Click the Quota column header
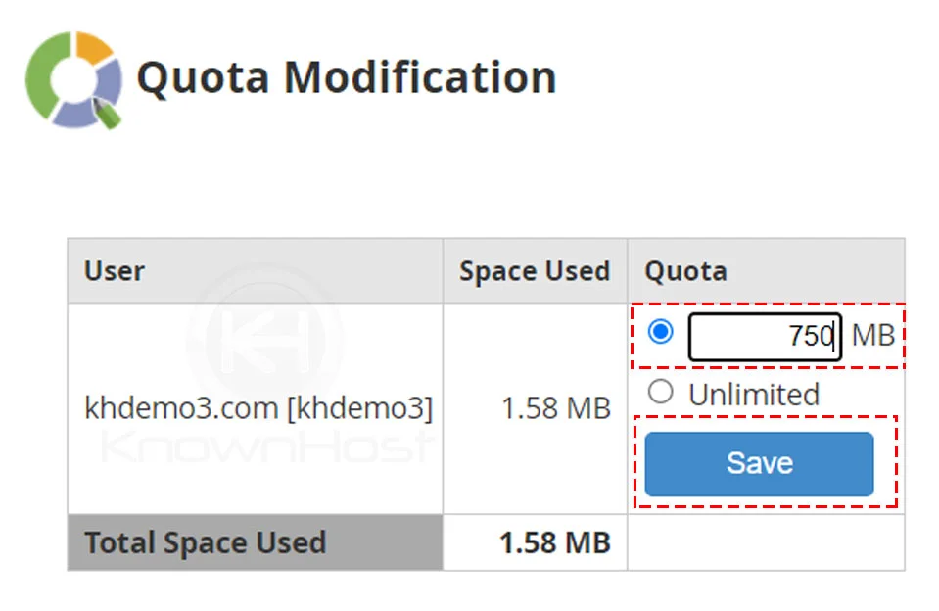This screenshot has width=939, height=611. 684,271
